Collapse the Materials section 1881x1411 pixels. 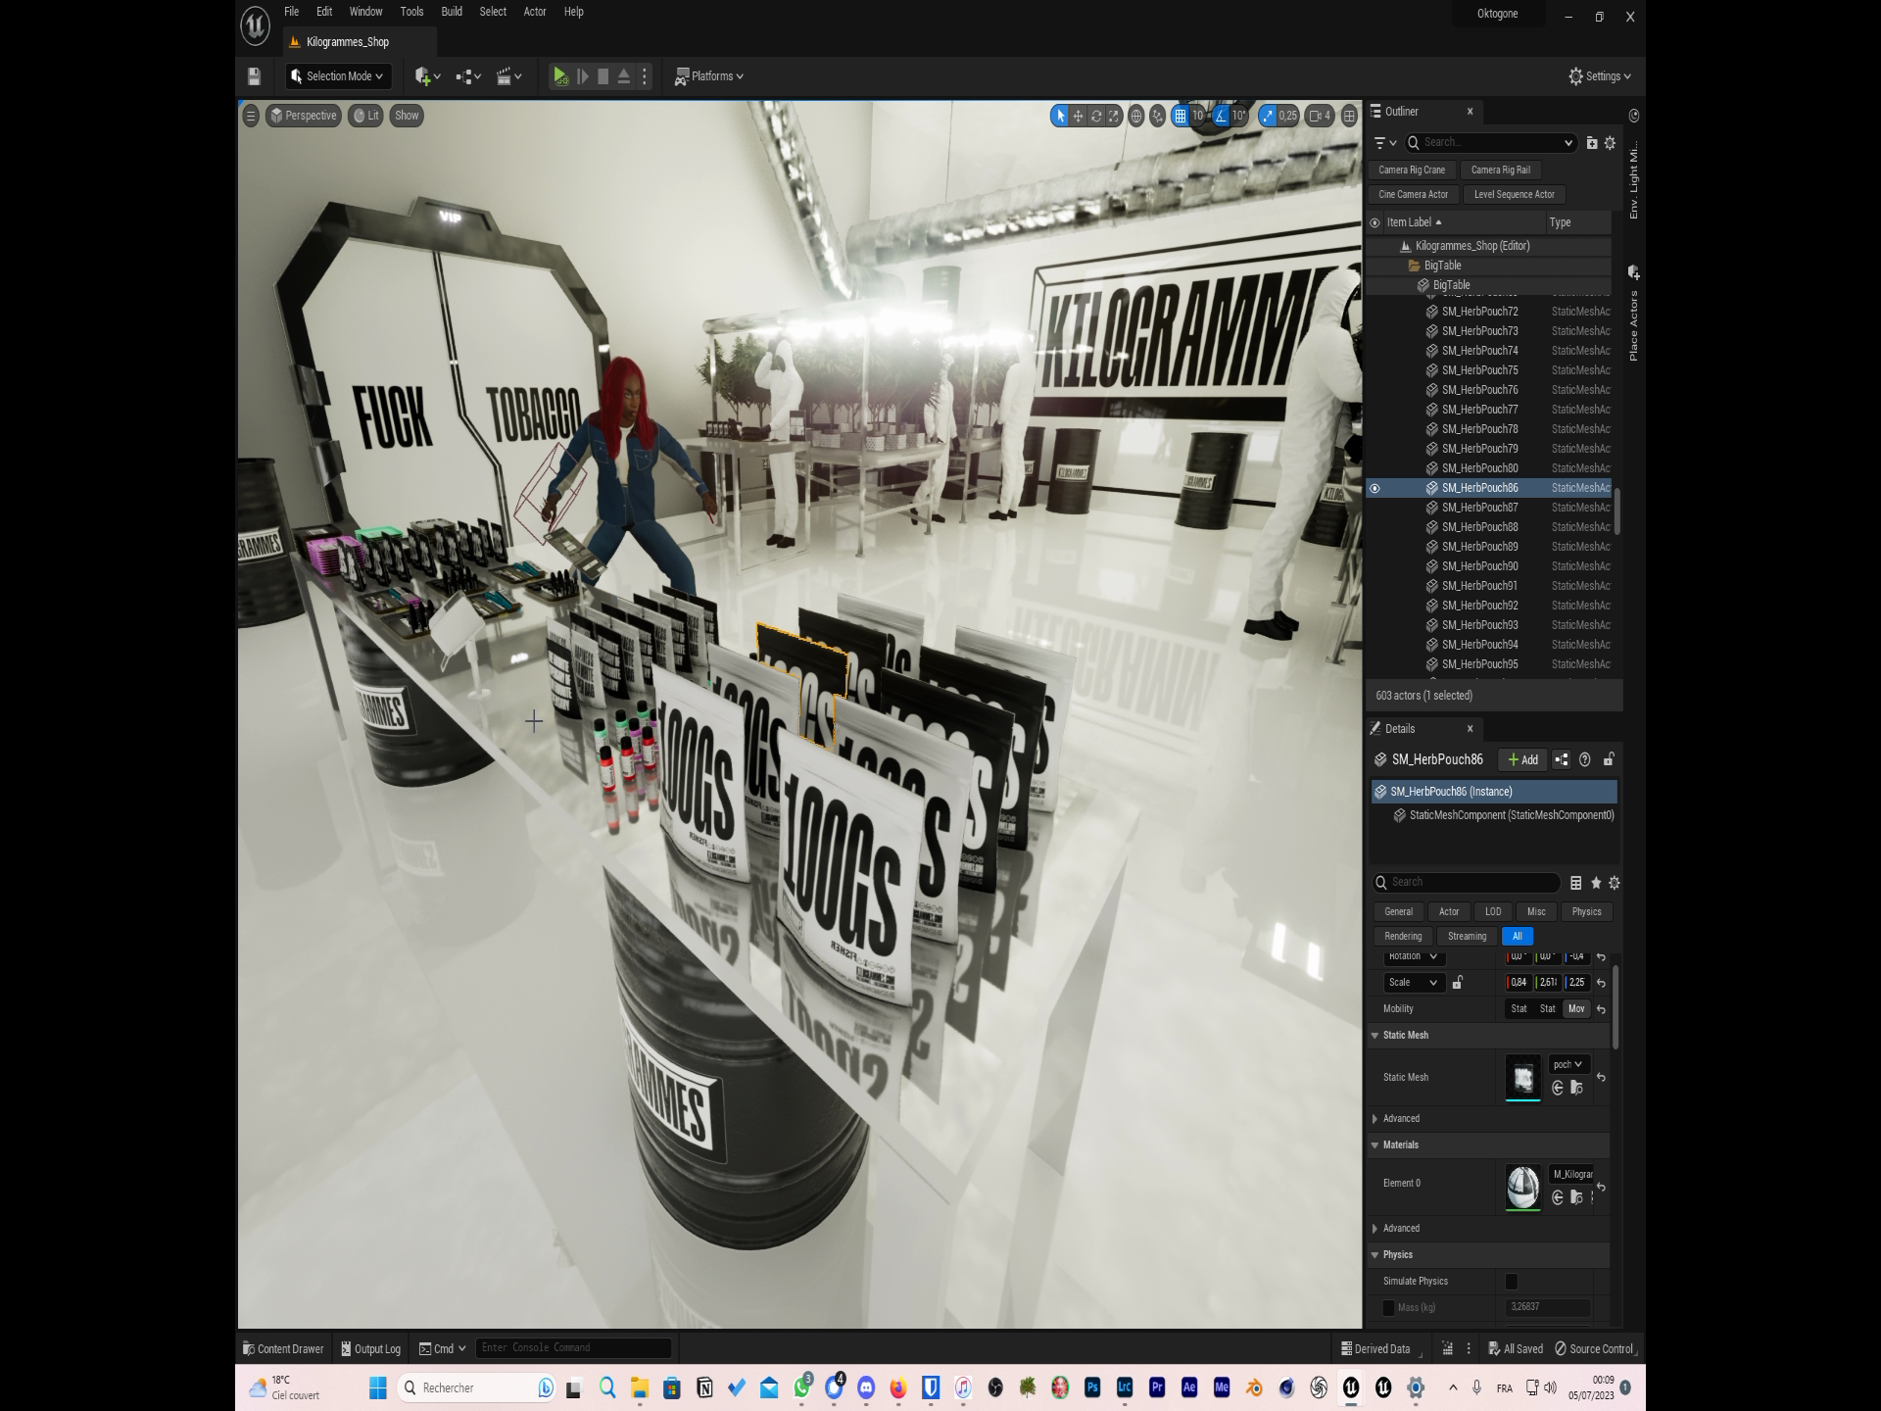pos(1375,1144)
